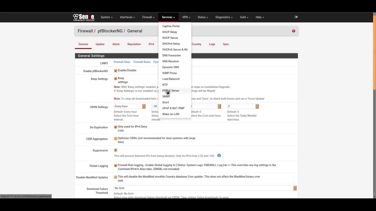Open the Interfaces menu
The image size is (376, 211).
[127, 17]
